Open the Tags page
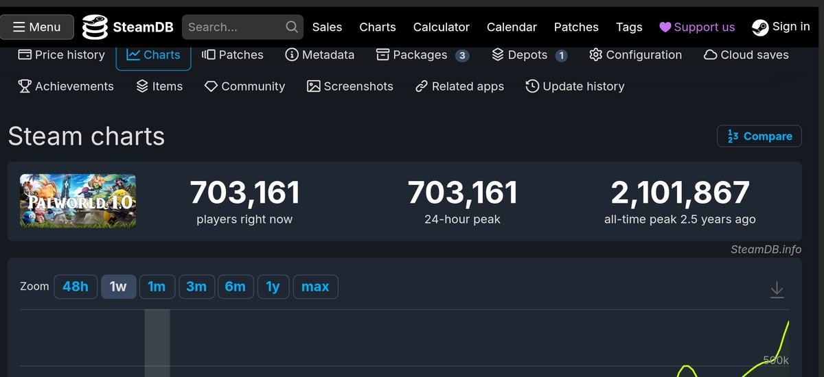 pyautogui.click(x=629, y=27)
